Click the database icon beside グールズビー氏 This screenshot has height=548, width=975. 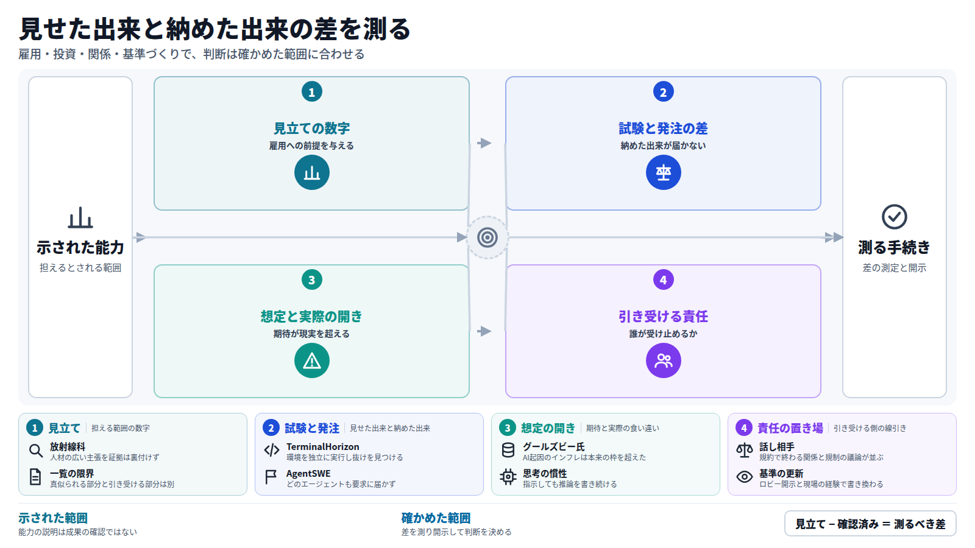508,451
